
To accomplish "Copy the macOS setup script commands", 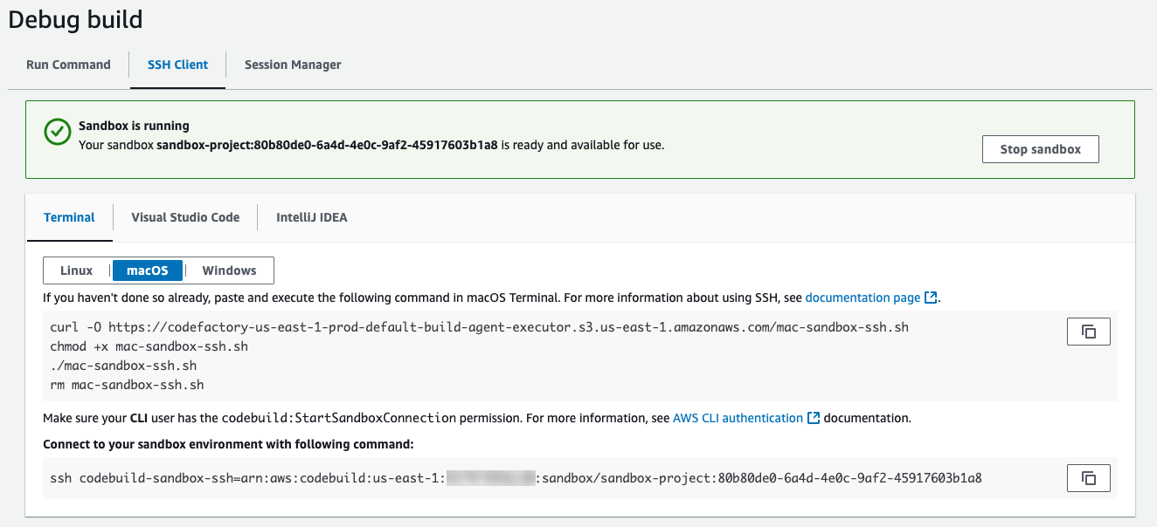I will point(1088,331).
